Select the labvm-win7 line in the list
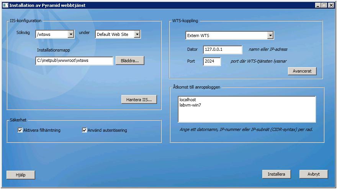 [x=190, y=105]
